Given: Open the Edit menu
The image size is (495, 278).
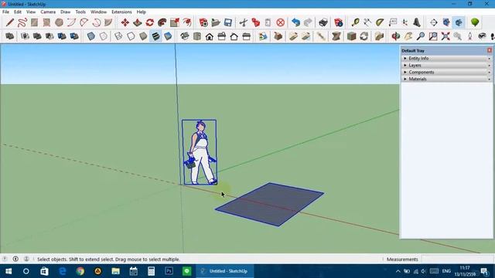Looking at the screenshot, I should (17, 12).
